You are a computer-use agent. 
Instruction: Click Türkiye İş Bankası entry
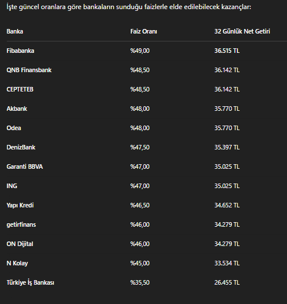(31, 282)
